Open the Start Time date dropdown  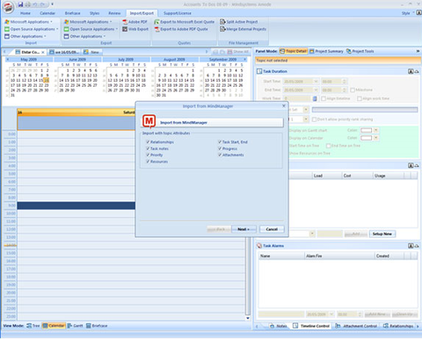[x=316, y=82]
